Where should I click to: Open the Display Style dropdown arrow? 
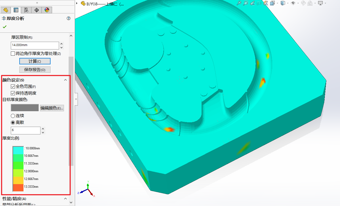288,3
